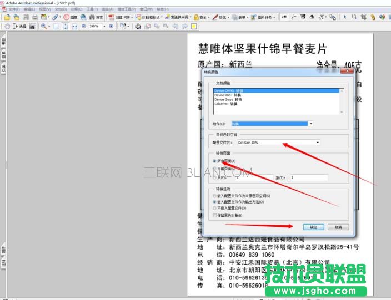Click the crop tool icon in top-right toolbar
The image size is (391, 300).
click(x=364, y=17)
